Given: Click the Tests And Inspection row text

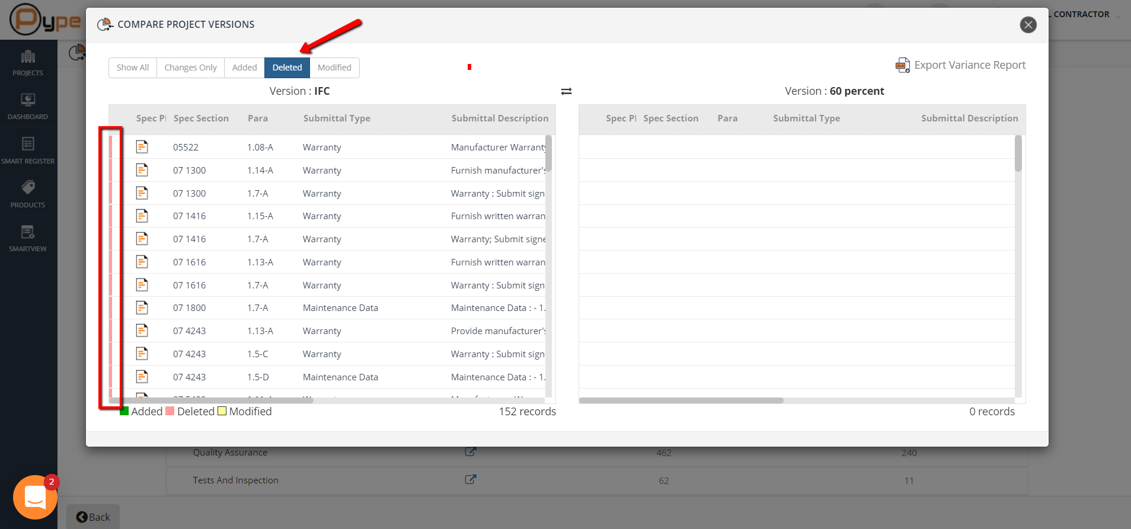Looking at the screenshot, I should [235, 480].
